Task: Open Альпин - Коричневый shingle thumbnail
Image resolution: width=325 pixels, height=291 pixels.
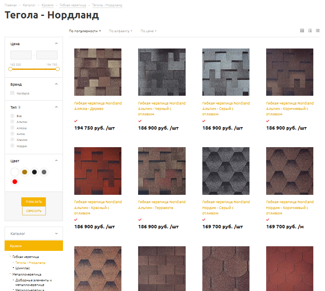Action: [290, 72]
